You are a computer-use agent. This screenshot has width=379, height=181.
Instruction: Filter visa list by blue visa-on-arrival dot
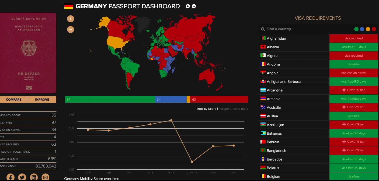pos(362,29)
